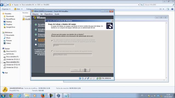The width and height of the screenshot is (175, 98).
Task: Select the 'No' workgroup radio button
Action: (x=52, y=41)
